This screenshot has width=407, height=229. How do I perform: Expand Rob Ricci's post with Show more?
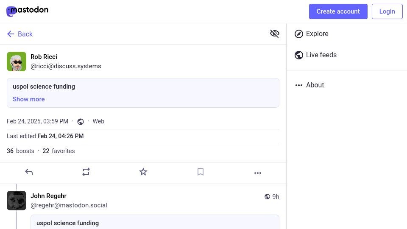(28, 99)
